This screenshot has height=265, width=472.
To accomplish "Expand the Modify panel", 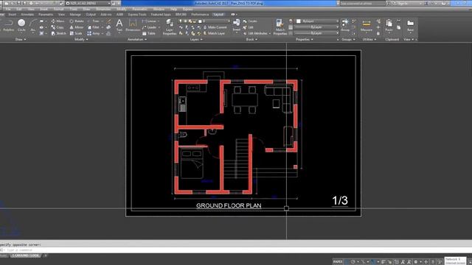I will pos(81,39).
